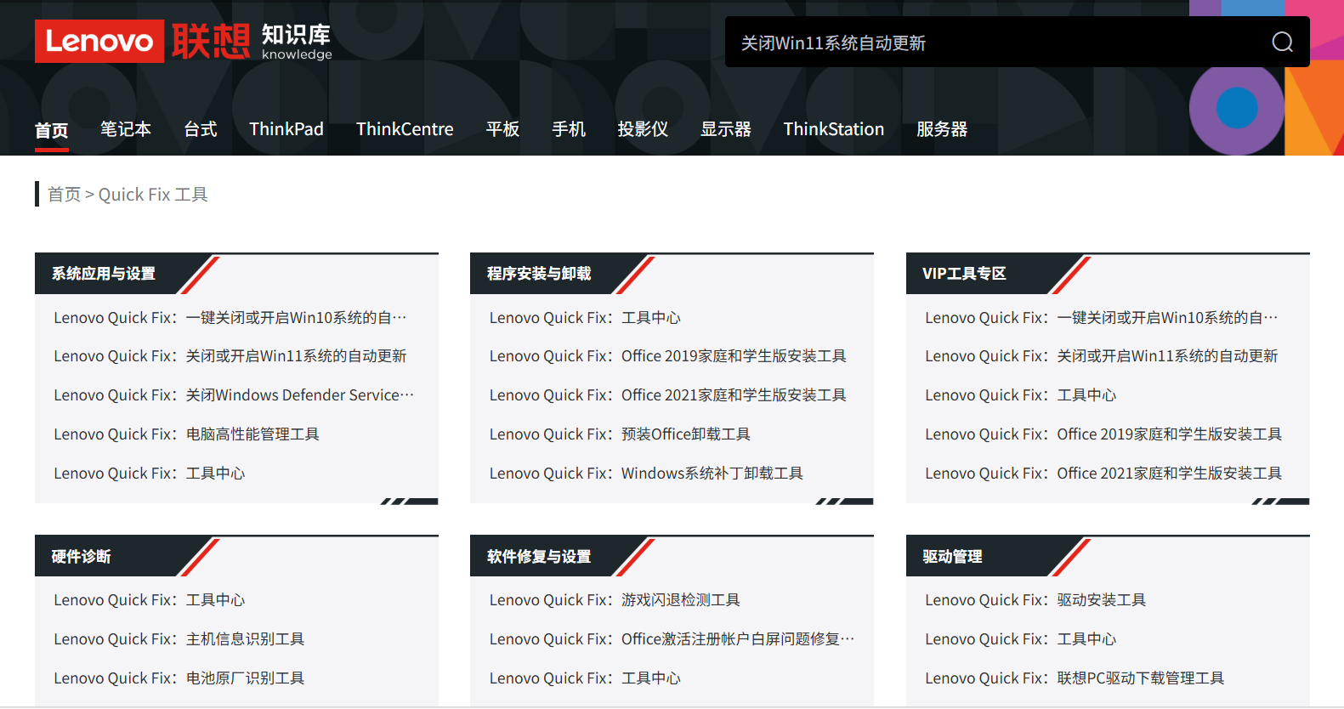Viewport: 1344px width, 709px height.
Task: Click the 系统应用与设置 card header
Action: (104, 274)
